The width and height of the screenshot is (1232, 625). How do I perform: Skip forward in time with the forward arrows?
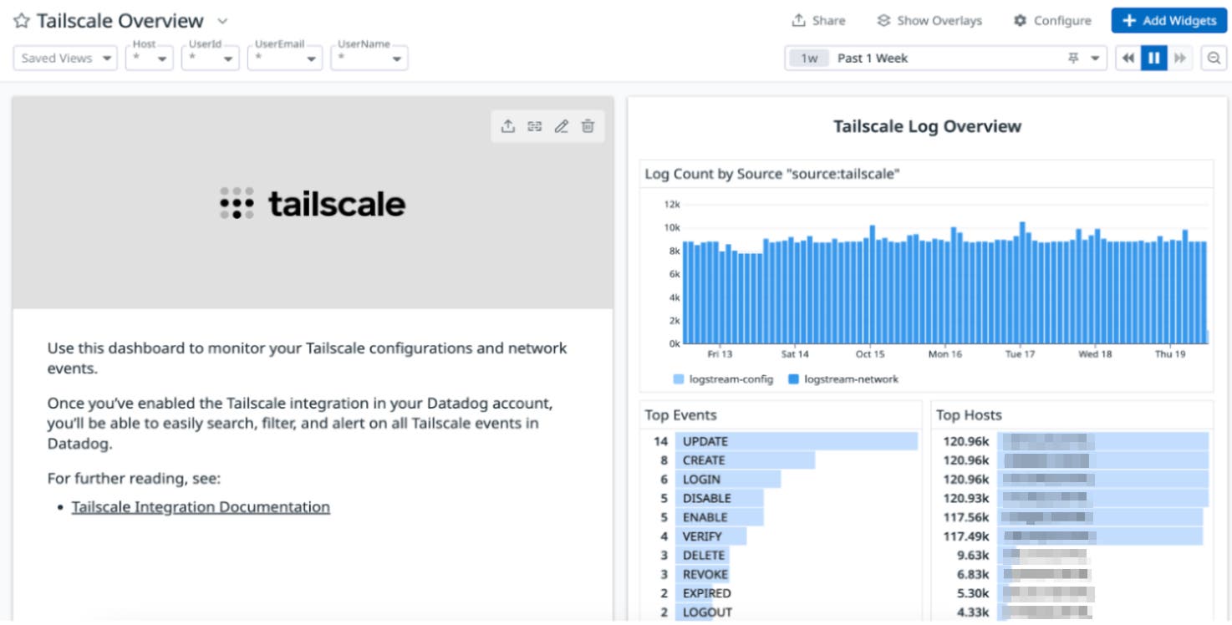(x=1180, y=58)
